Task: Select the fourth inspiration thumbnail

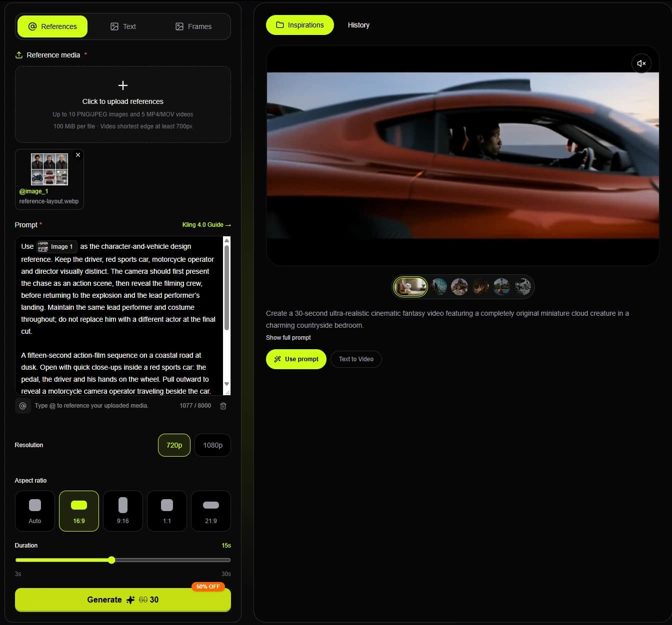Action: [480, 287]
